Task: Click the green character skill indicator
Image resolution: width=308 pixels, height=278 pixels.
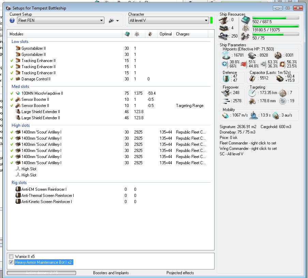Action: click(x=211, y=20)
